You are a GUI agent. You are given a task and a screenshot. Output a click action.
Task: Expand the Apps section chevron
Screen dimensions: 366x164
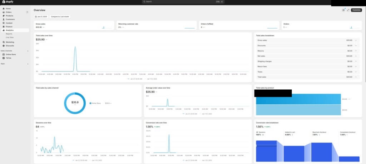28,64
